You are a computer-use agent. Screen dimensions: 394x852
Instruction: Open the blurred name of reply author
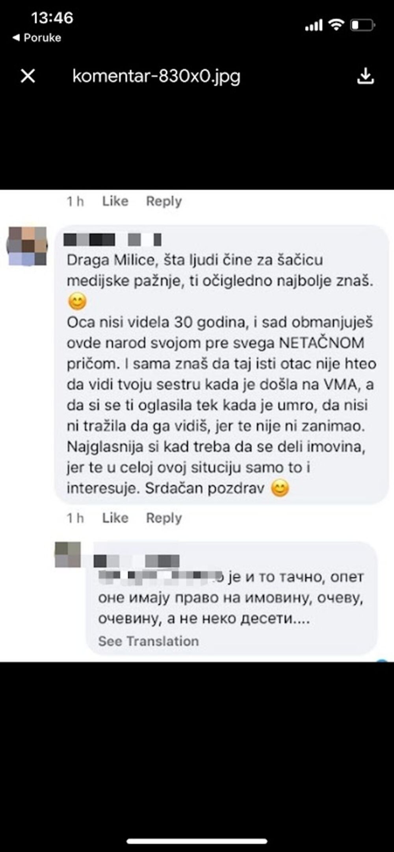tap(137, 561)
